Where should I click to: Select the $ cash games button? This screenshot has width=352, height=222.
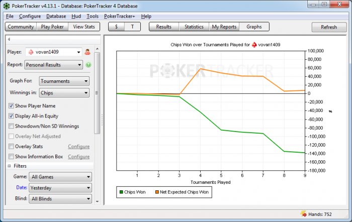click(116, 27)
